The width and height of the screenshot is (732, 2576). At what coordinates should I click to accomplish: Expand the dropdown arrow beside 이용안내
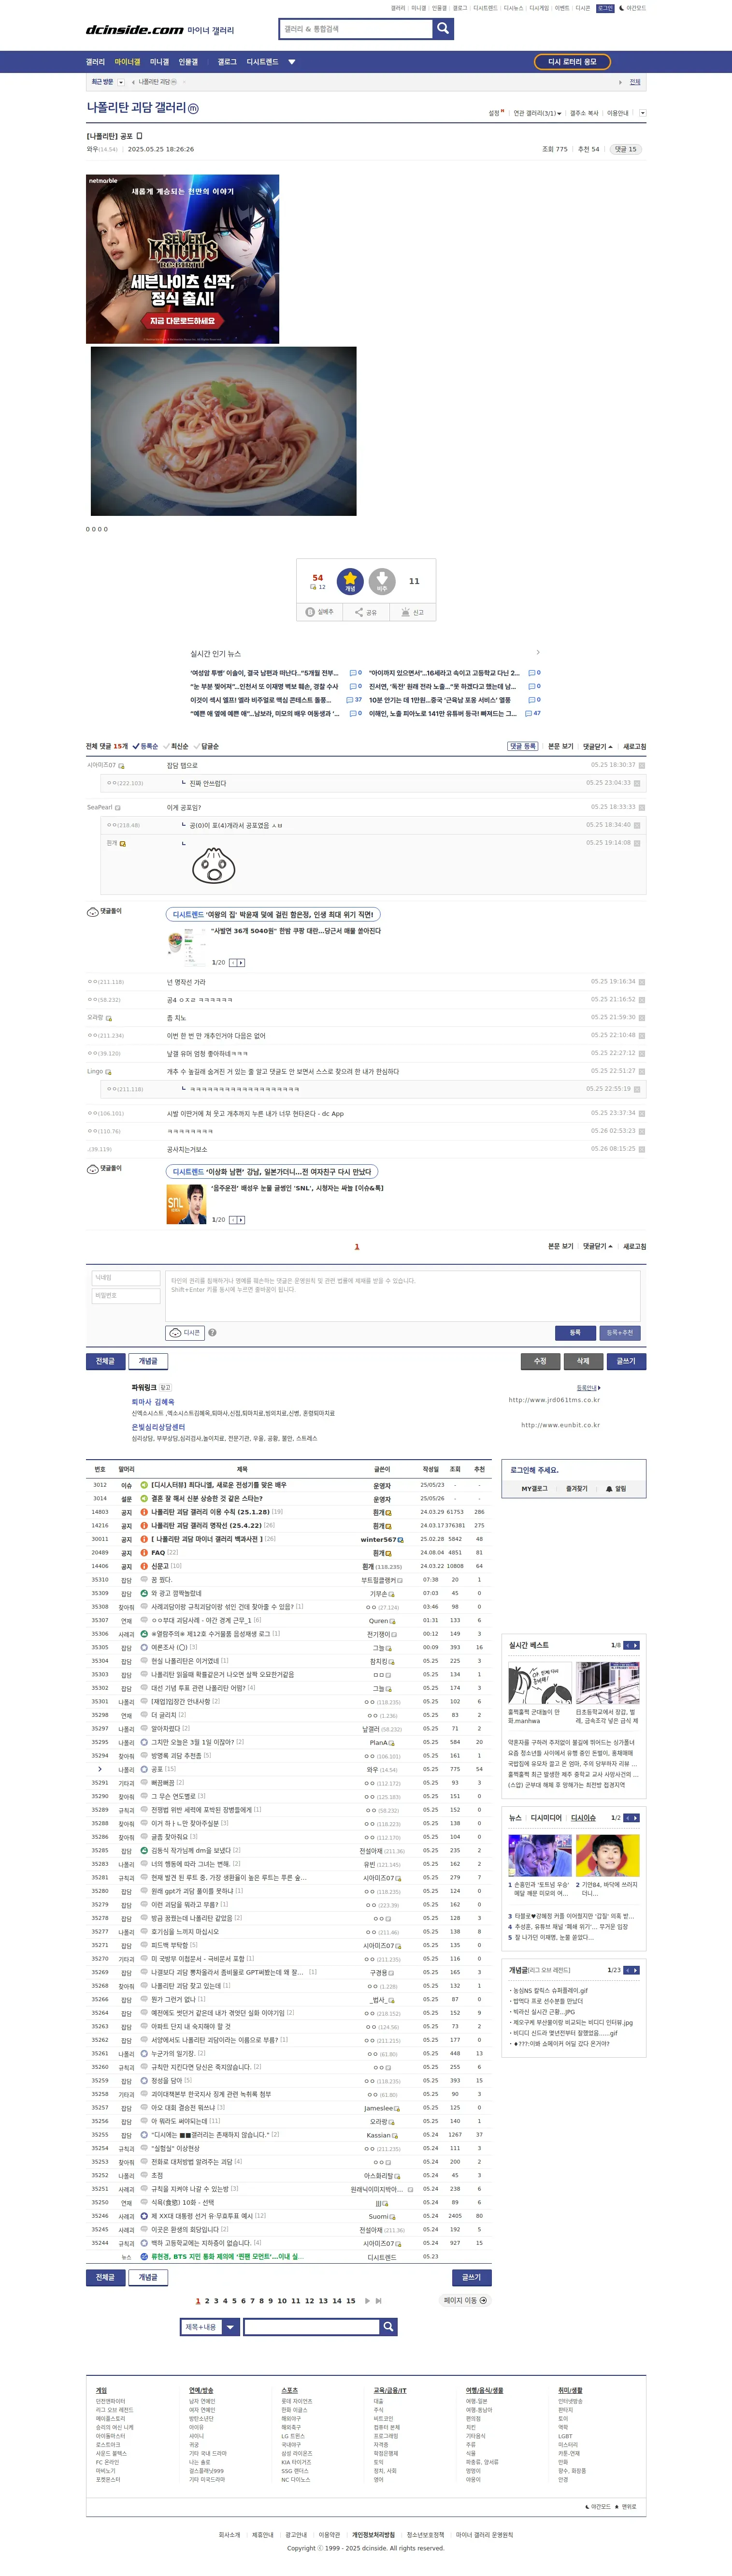[x=642, y=113]
